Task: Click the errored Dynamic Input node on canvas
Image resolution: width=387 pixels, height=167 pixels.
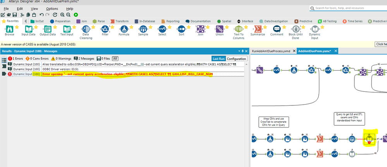Action: tap(369, 139)
